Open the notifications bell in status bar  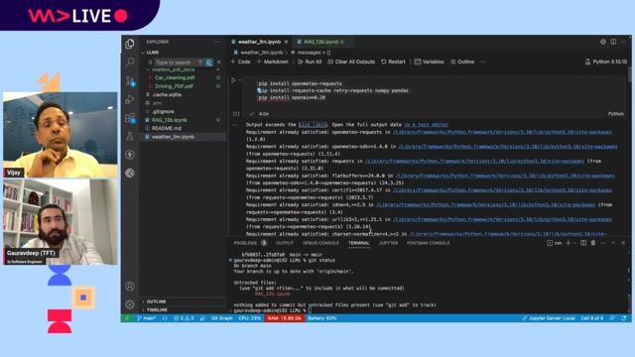pos(624,318)
